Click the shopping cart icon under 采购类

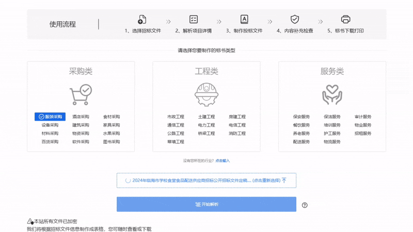81,94
